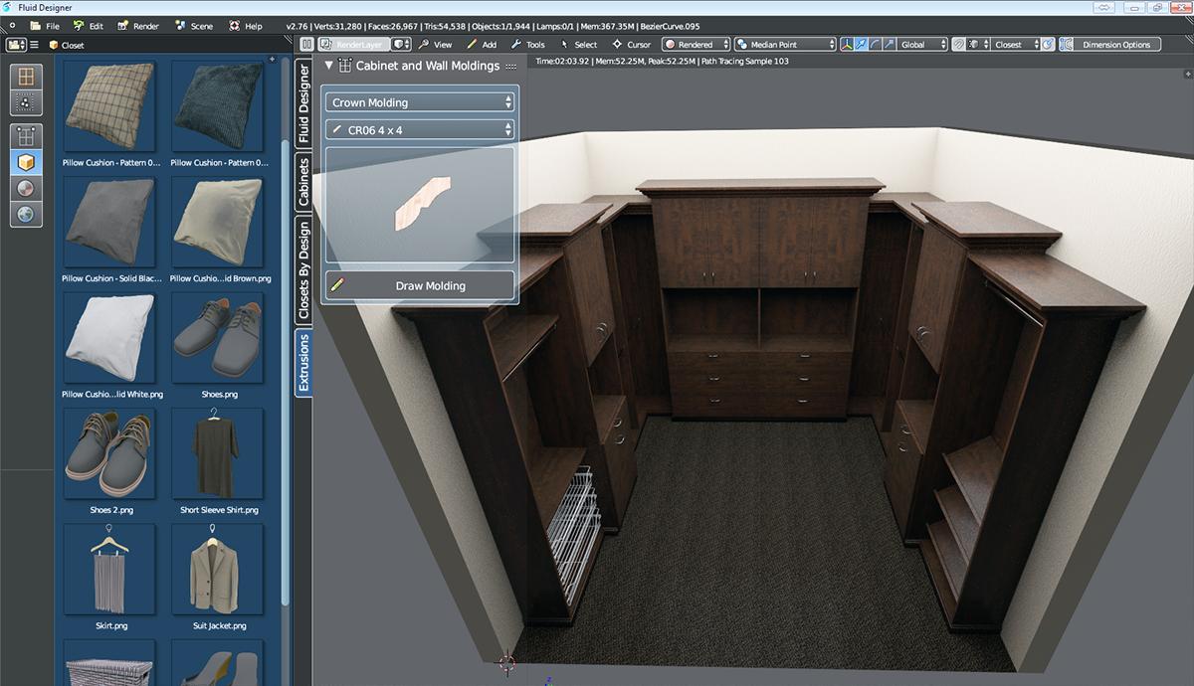
Task: Click the crown molding profile preview
Action: (420, 206)
